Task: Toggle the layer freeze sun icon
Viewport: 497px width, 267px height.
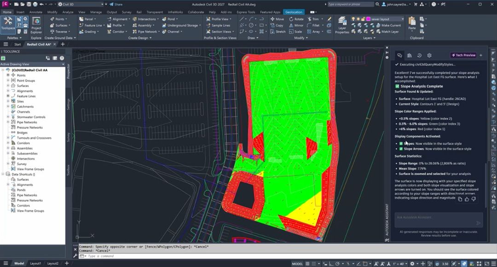Action: 358,19
